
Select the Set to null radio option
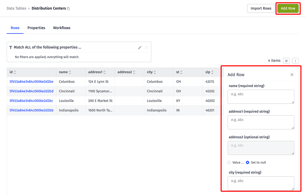coord(248,163)
